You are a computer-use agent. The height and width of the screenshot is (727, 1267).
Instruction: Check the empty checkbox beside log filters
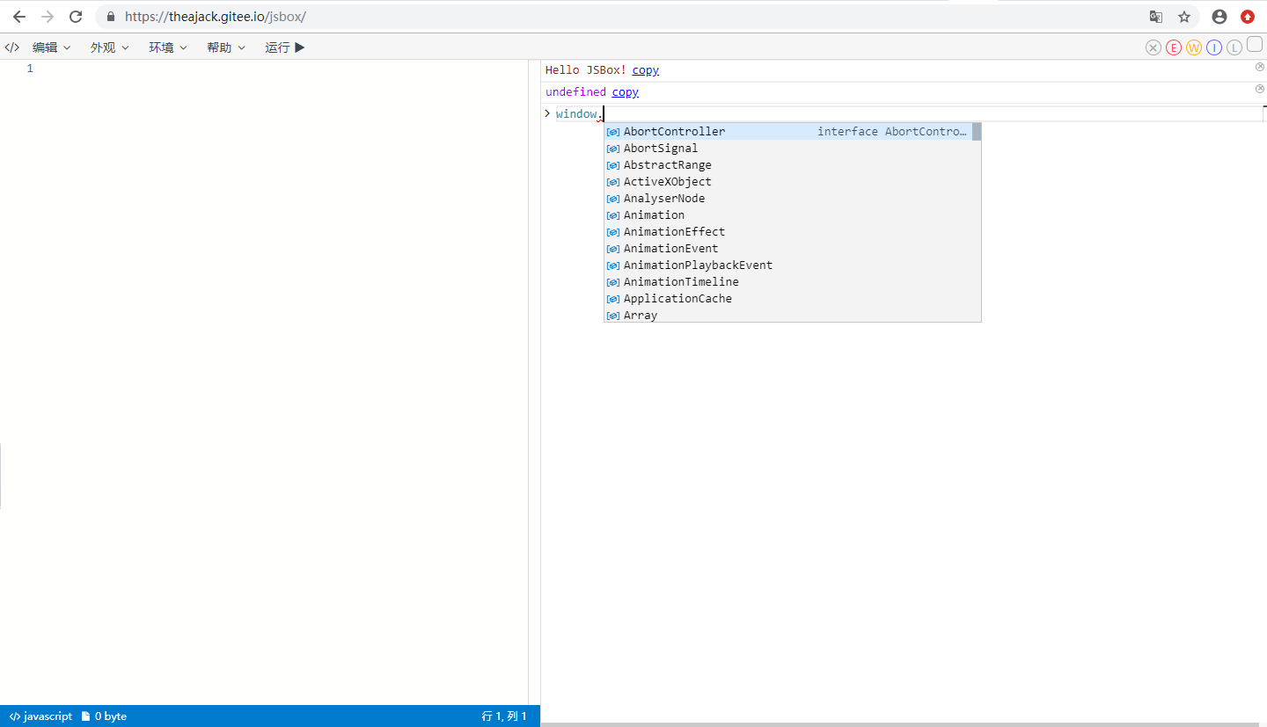pos(1255,45)
